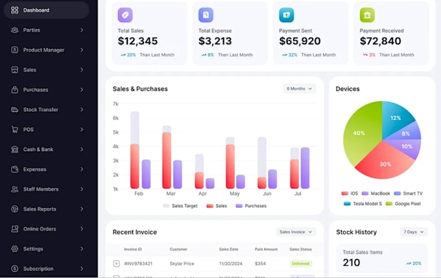Viewport: 441px width, 278px height.
Task: Click the purple Total Sales tag icon
Action: pos(125,15)
